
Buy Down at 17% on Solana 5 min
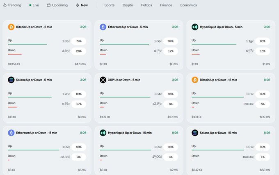(x=79, y=104)
